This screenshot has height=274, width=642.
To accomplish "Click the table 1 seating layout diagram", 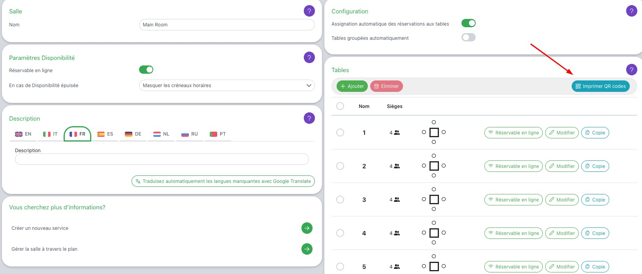I will pos(434,132).
